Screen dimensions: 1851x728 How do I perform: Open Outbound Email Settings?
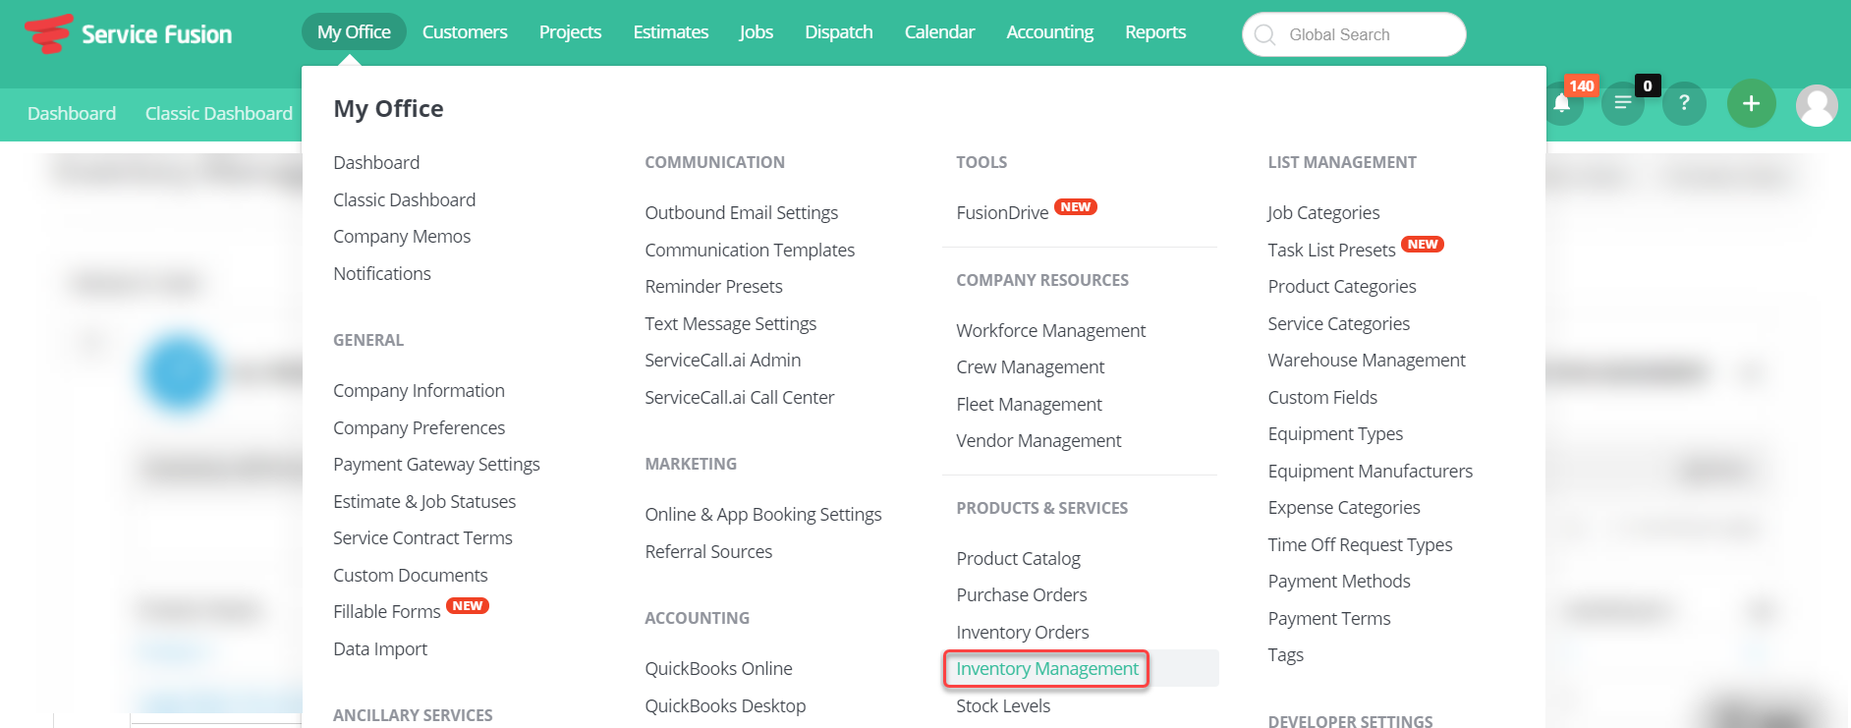tap(742, 212)
